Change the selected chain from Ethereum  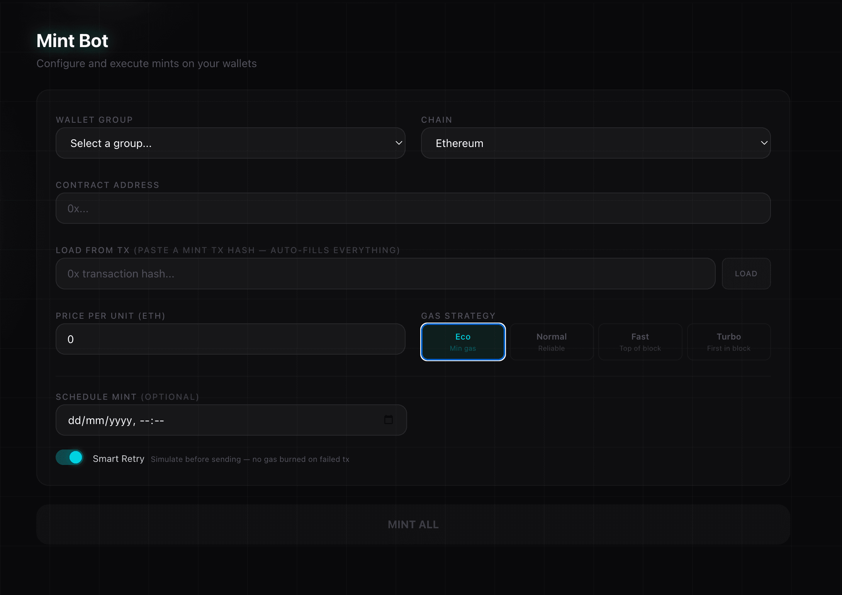(x=595, y=143)
